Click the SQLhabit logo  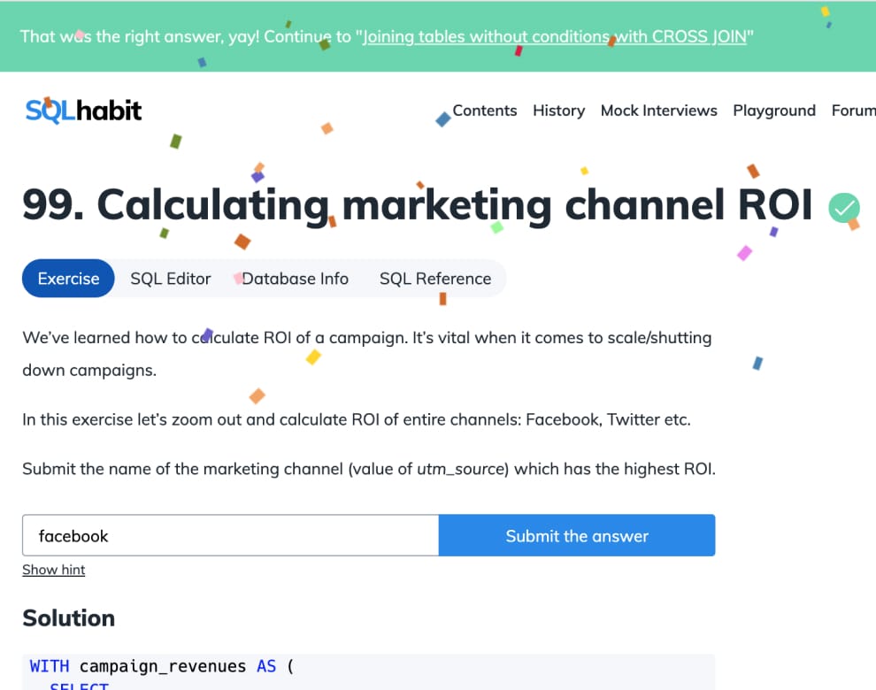[x=83, y=111]
